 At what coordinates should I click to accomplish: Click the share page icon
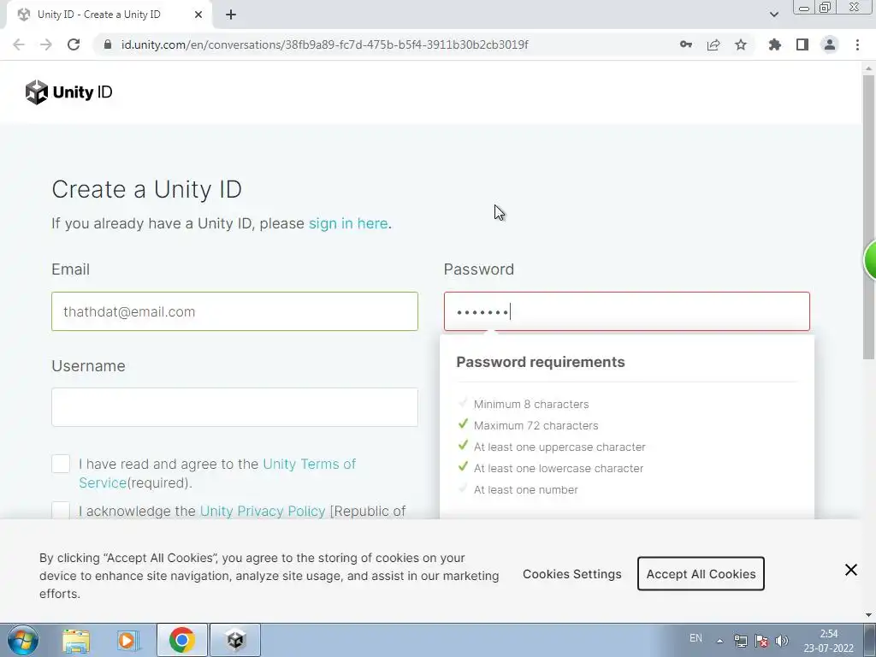click(x=713, y=44)
